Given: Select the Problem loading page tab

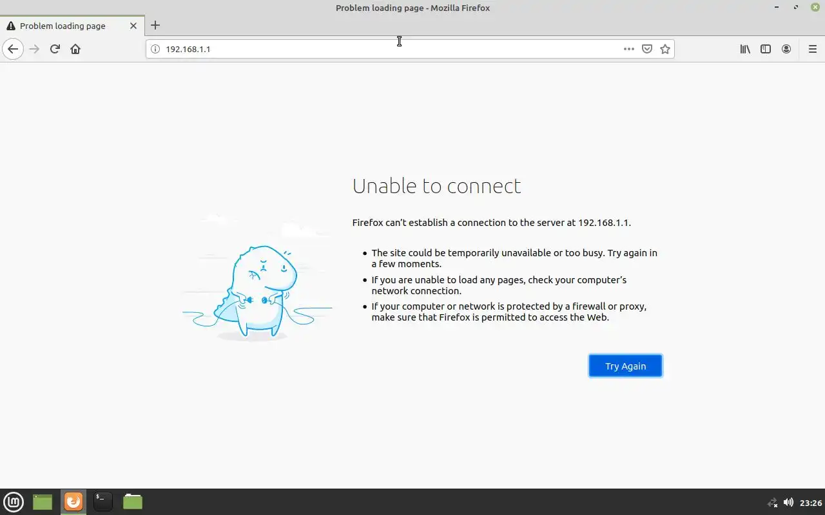Looking at the screenshot, I should [x=72, y=26].
